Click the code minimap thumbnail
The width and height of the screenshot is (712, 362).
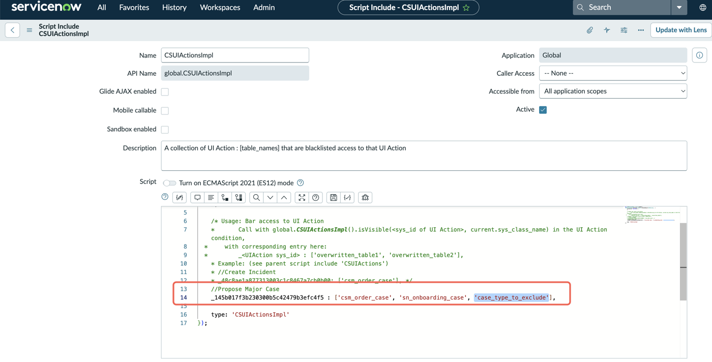(652, 215)
